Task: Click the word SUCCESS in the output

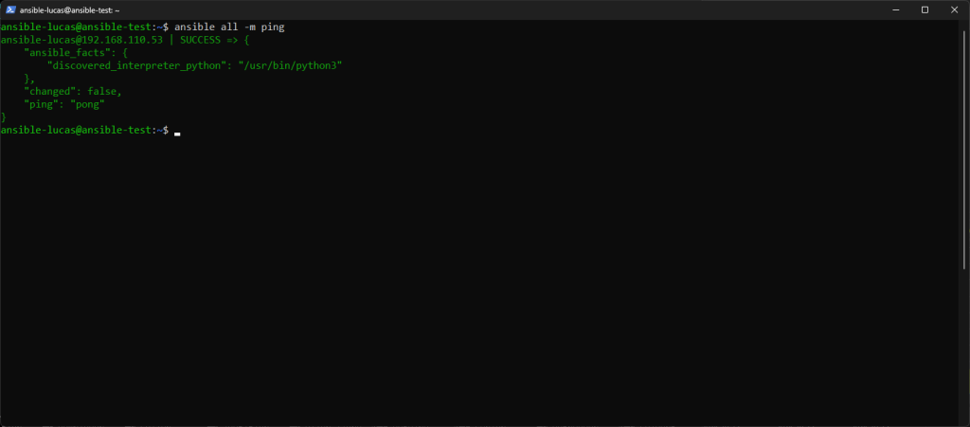Action: (201, 40)
